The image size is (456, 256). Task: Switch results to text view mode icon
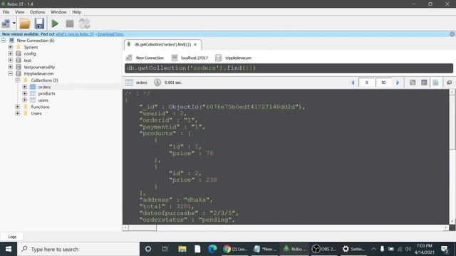coord(435,82)
